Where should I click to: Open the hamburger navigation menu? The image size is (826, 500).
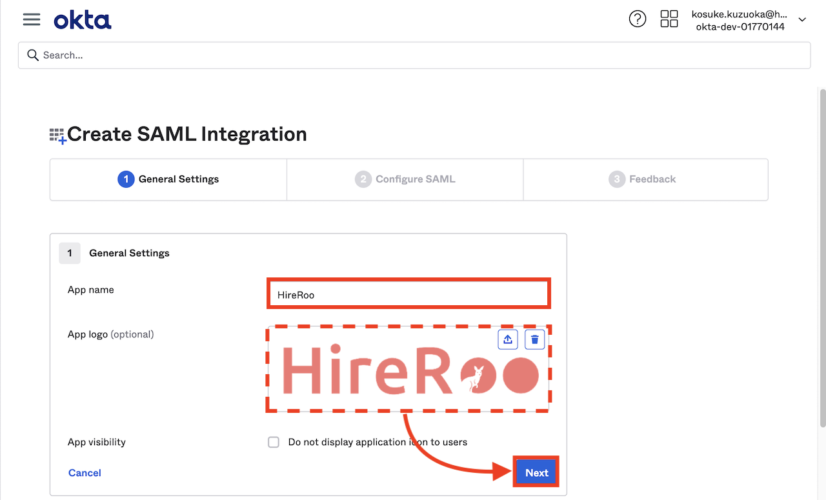pos(32,19)
